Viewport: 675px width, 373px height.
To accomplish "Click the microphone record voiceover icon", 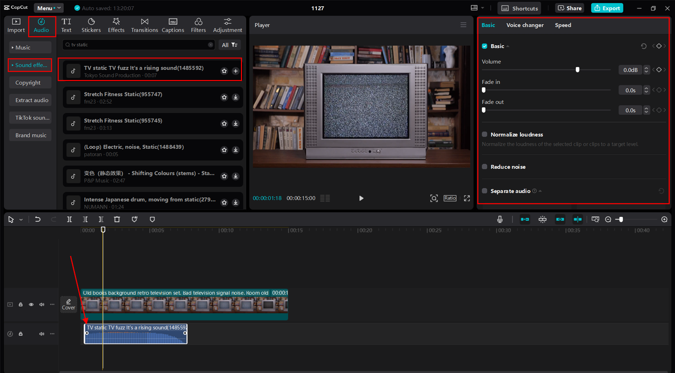I will [x=500, y=219].
